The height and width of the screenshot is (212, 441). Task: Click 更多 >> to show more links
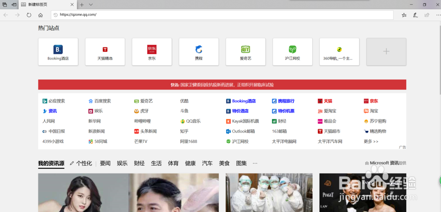coord(371,141)
